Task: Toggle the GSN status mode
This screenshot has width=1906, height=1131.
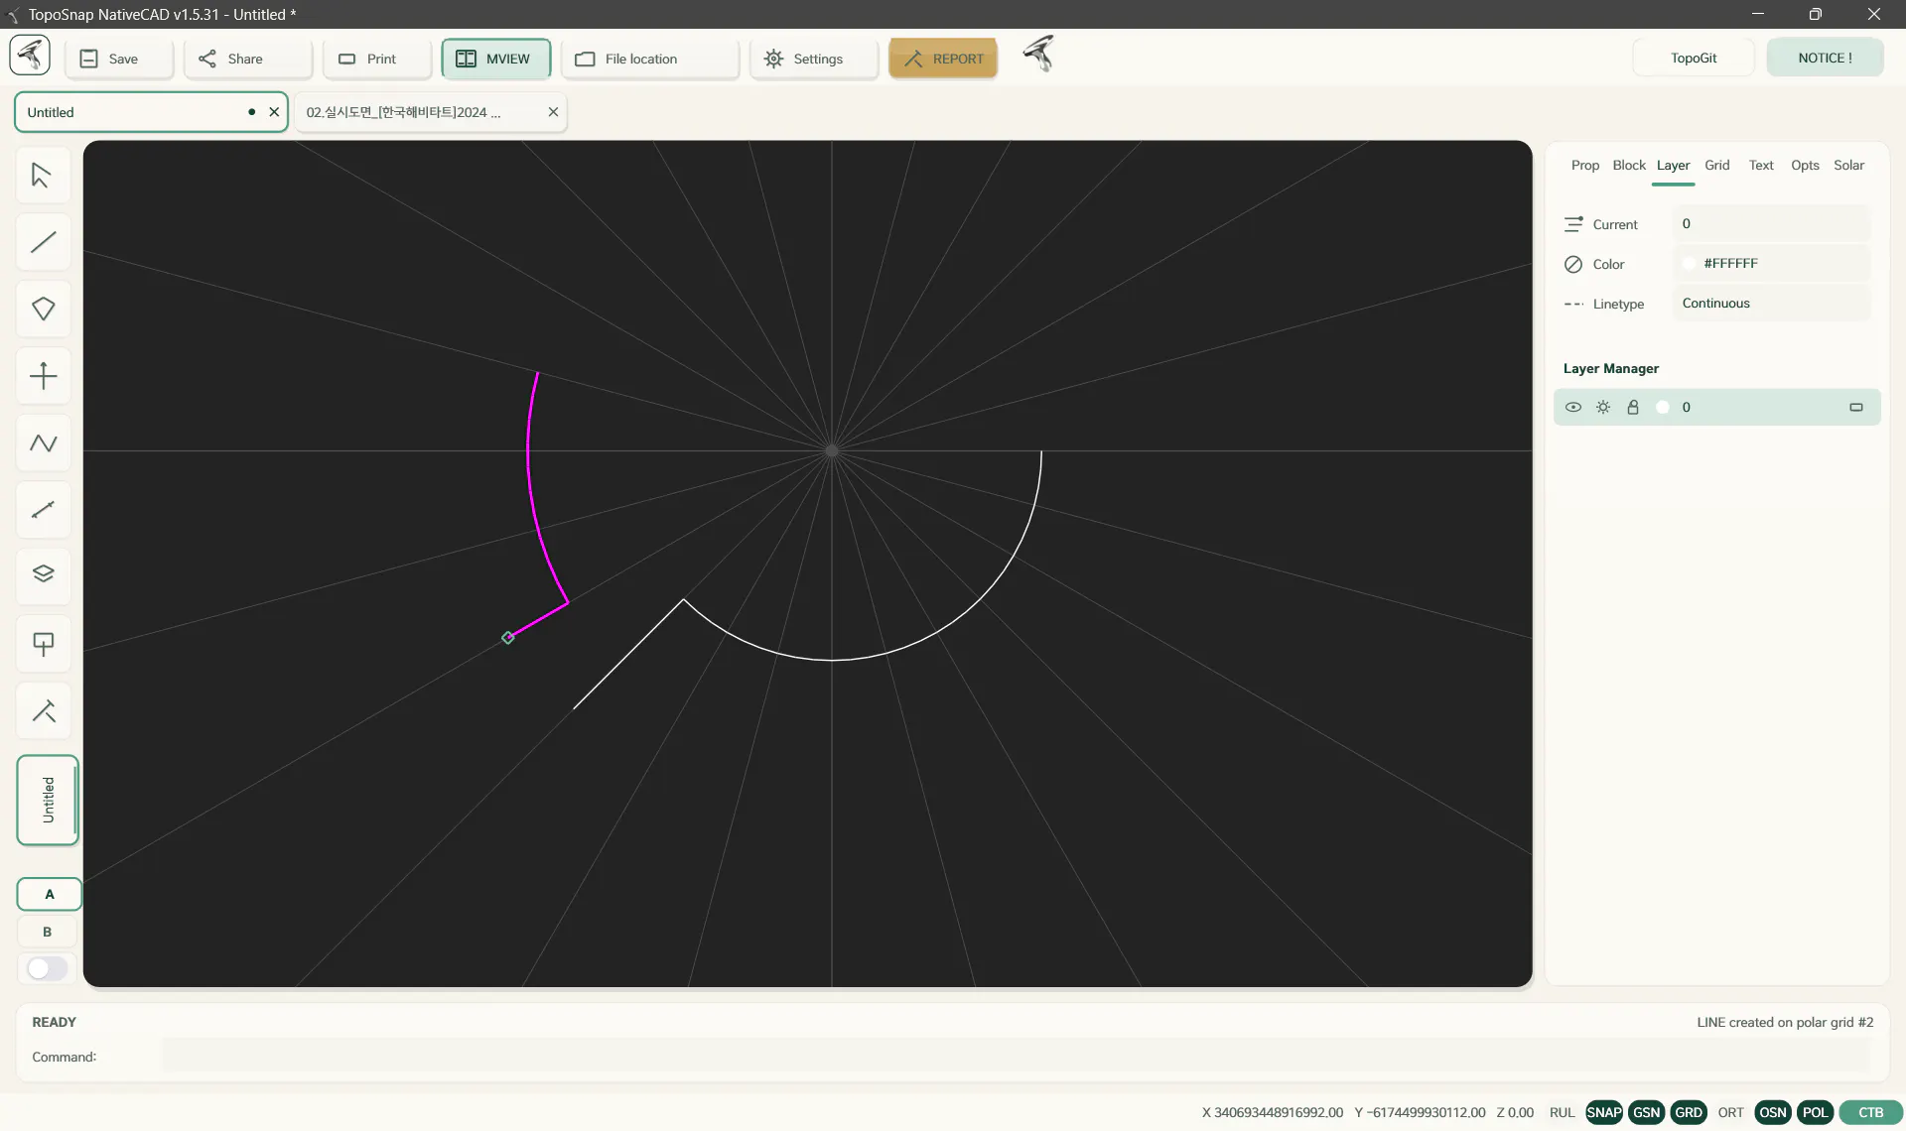Action: point(1647,1112)
